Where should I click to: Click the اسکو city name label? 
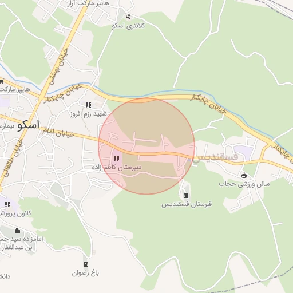28,125
